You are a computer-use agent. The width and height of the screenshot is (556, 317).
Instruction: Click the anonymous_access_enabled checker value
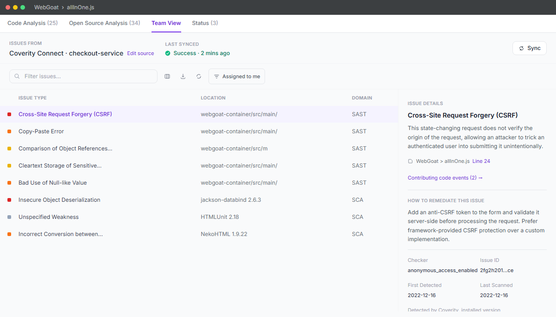pyautogui.click(x=442, y=270)
